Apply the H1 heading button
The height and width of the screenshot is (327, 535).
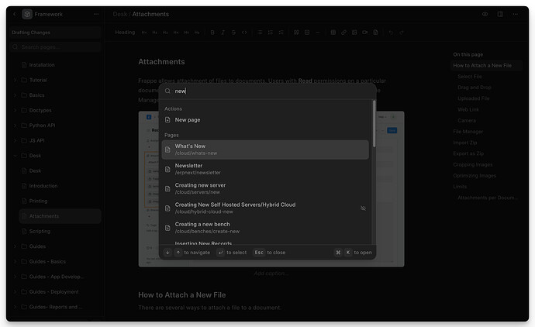pos(144,33)
